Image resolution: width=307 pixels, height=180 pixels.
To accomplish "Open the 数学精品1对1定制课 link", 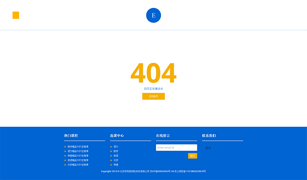I will tap(78, 146).
